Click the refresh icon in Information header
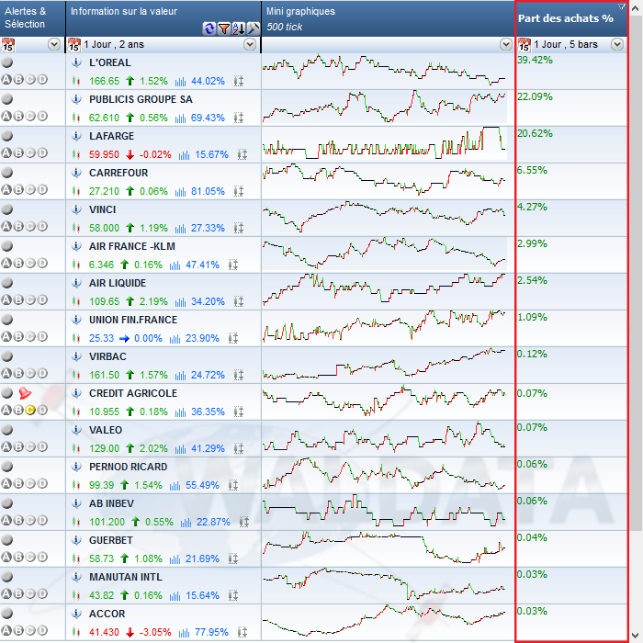 (x=209, y=28)
